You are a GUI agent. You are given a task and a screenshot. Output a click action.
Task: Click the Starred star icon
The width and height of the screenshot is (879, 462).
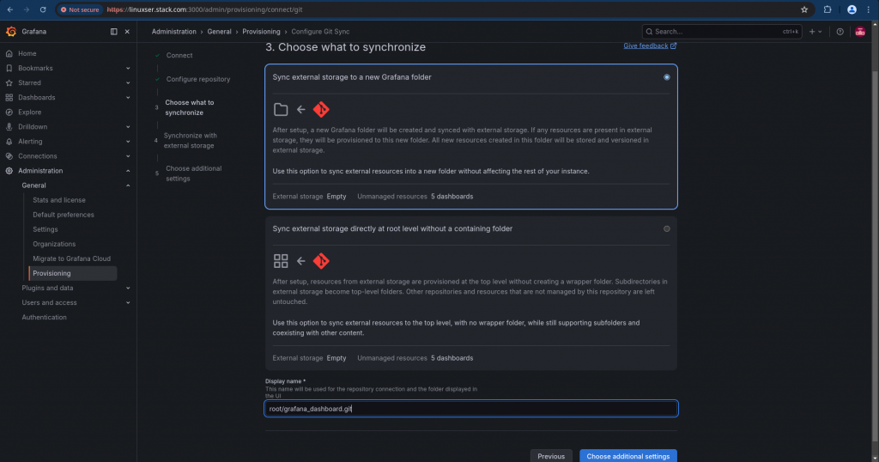pyautogui.click(x=9, y=82)
